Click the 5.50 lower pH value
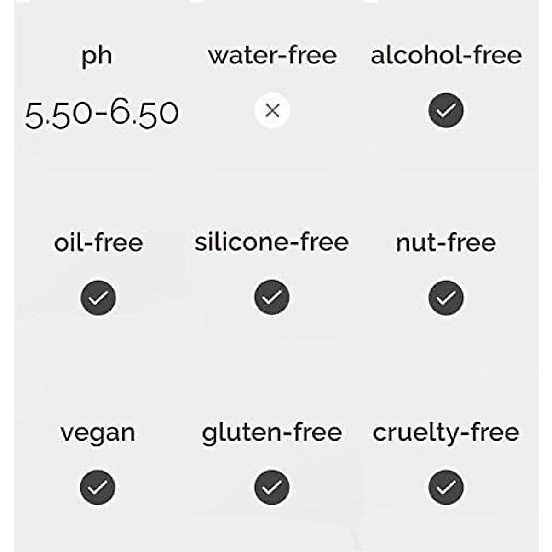The height and width of the screenshot is (552, 552). 58,114
